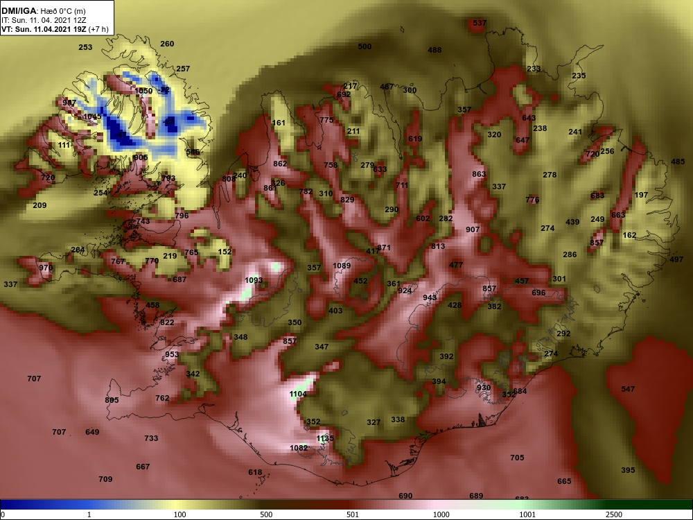Click the map value '1093'
The height and width of the screenshot is (520, 693).
pyautogui.click(x=254, y=280)
